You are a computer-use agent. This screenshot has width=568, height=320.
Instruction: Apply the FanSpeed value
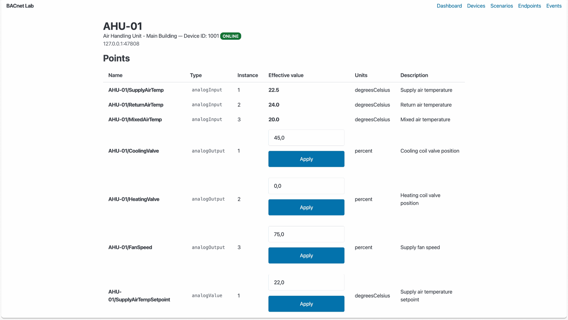[306, 256]
